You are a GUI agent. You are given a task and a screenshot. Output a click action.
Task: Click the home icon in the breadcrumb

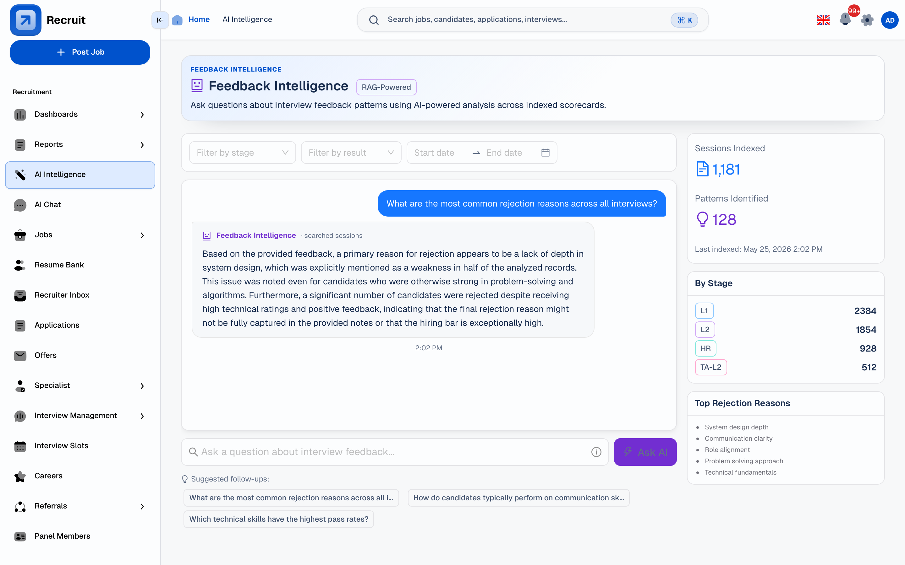tap(177, 20)
